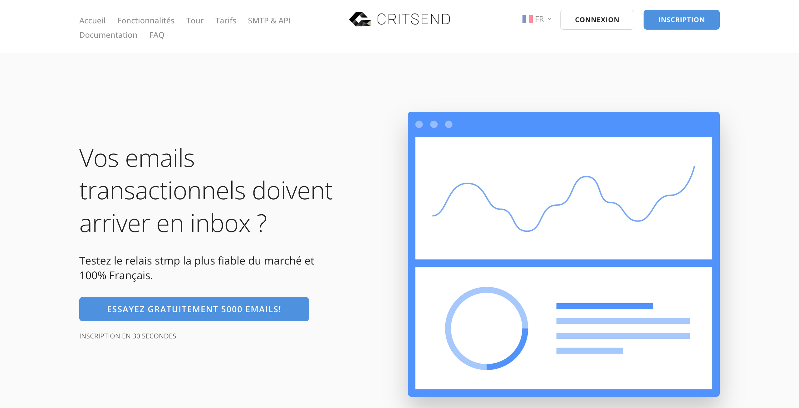This screenshot has width=799, height=408.
Task: Click the Tour navigation link
Action: [x=195, y=20]
